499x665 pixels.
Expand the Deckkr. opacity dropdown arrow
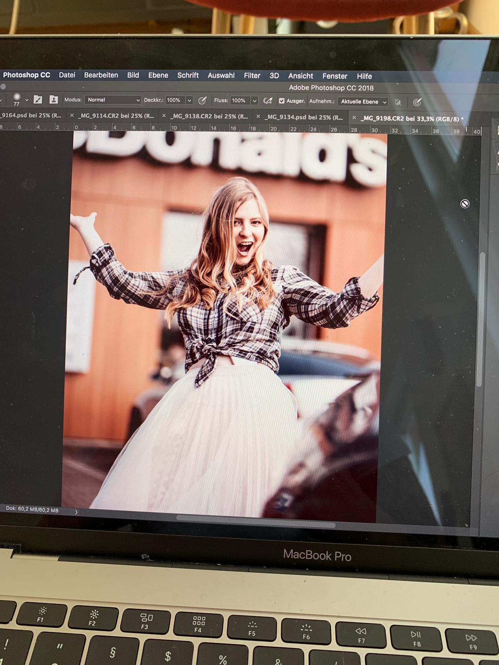(189, 100)
